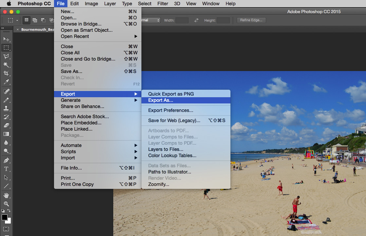Click the foreground color swatch
The width and height of the screenshot is (366, 236).
[x=5, y=217]
